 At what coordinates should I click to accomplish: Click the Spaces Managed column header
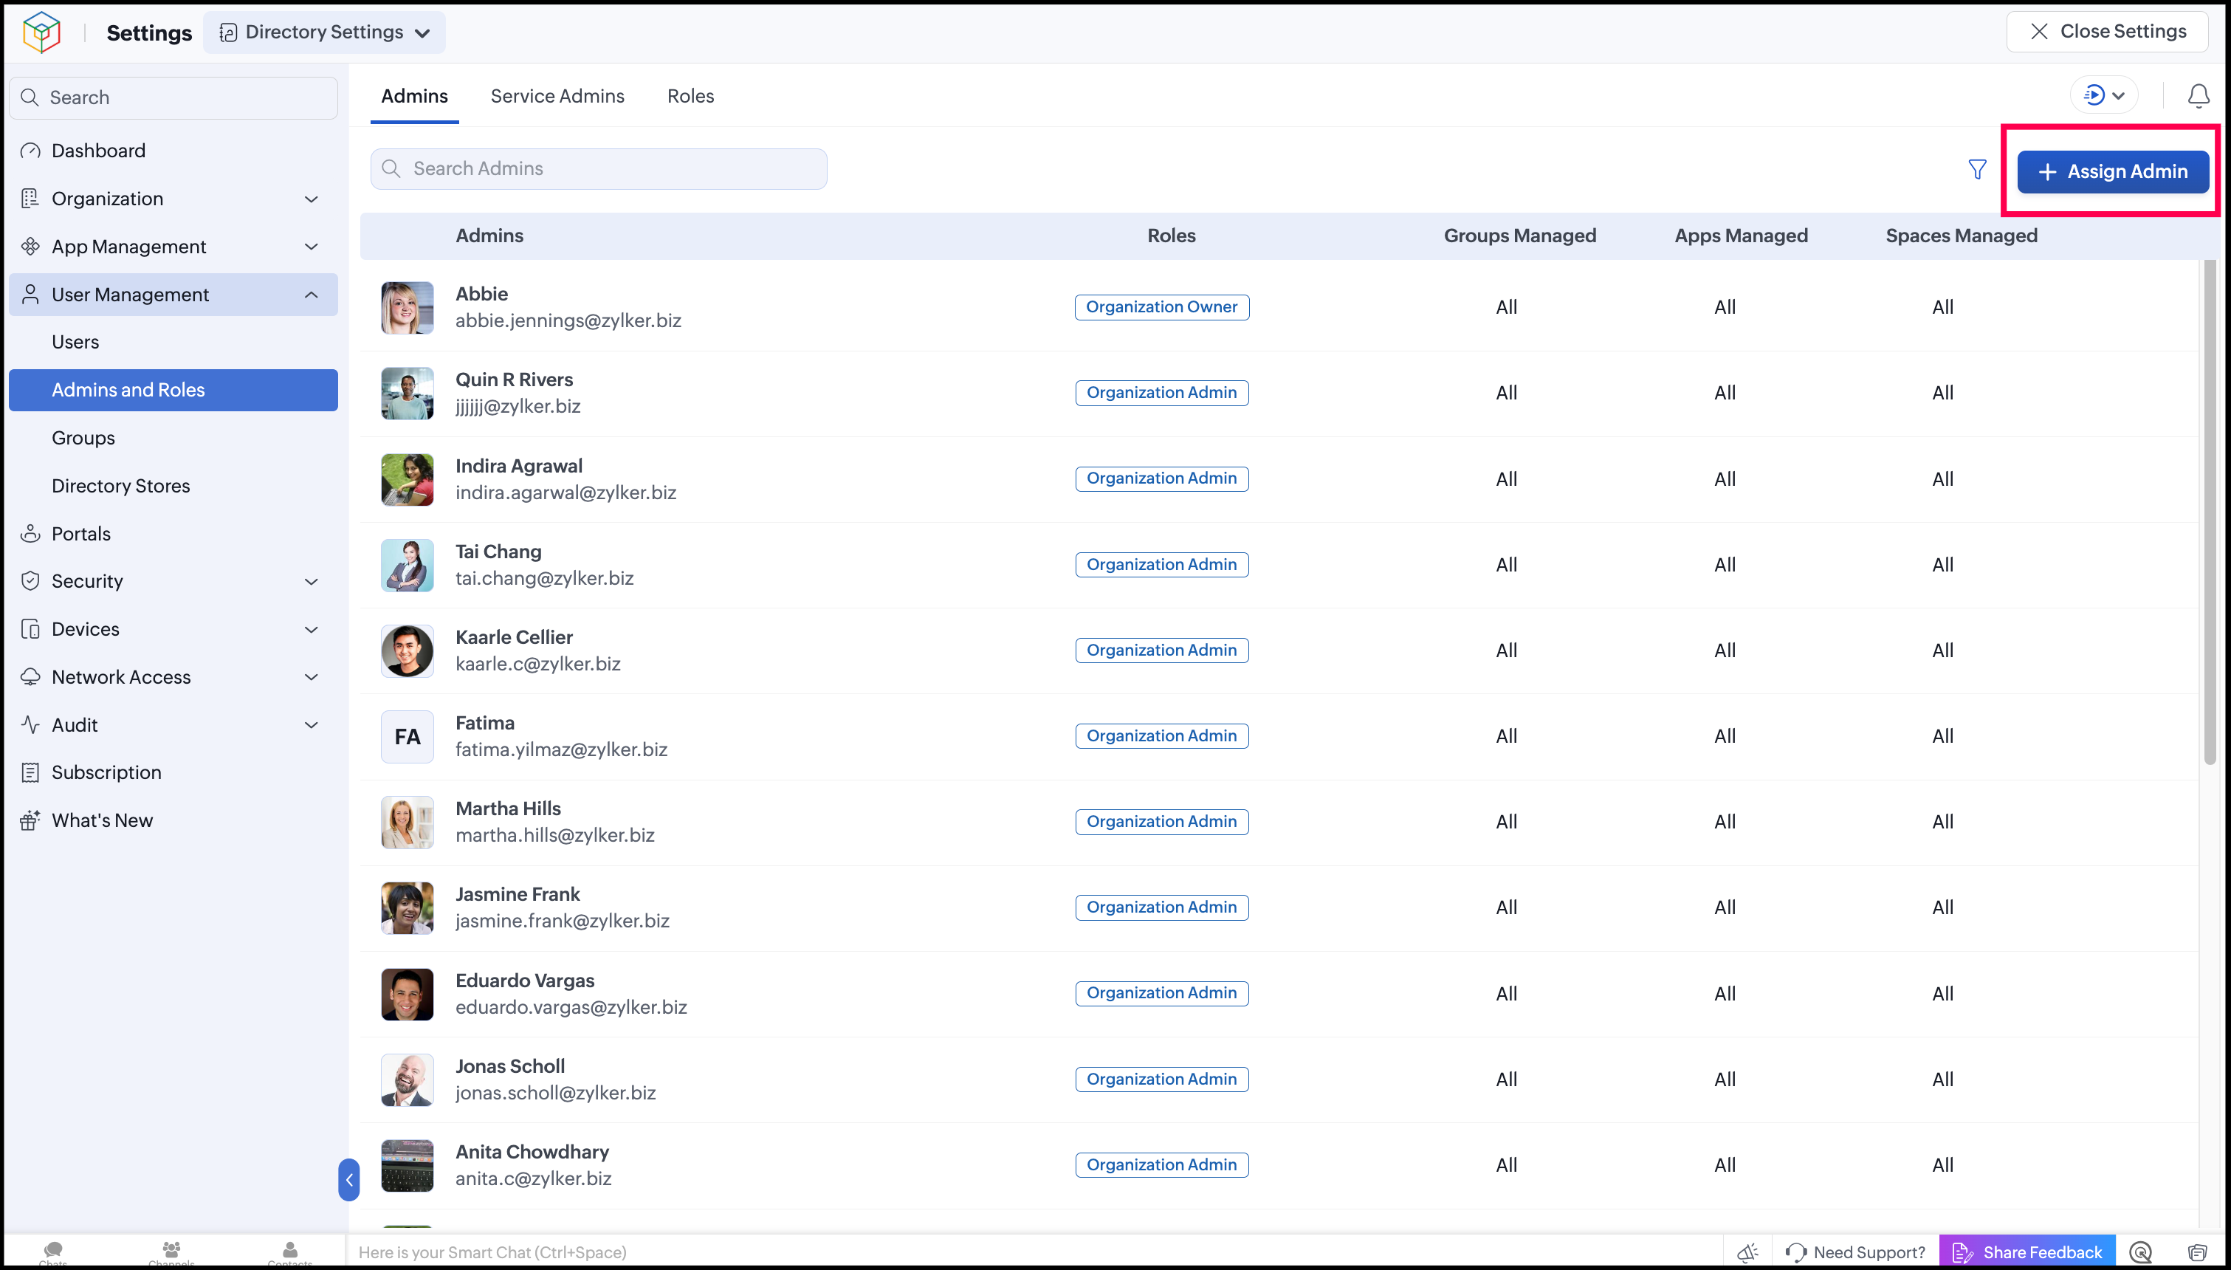(1961, 236)
